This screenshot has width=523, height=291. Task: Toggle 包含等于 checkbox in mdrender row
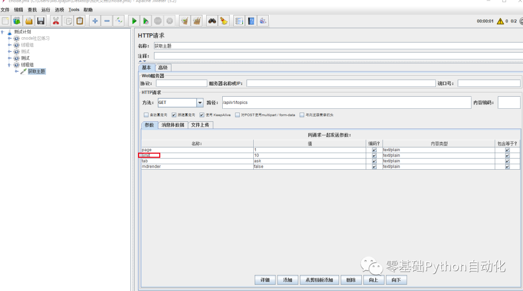coord(508,167)
